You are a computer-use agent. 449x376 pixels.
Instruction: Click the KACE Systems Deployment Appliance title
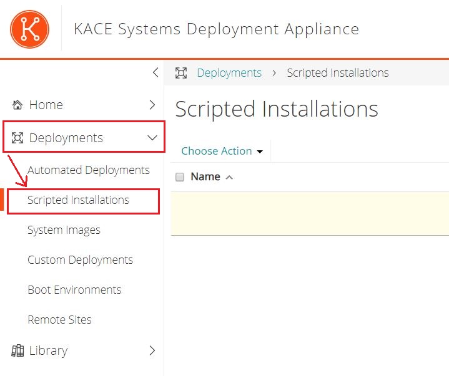point(216,29)
